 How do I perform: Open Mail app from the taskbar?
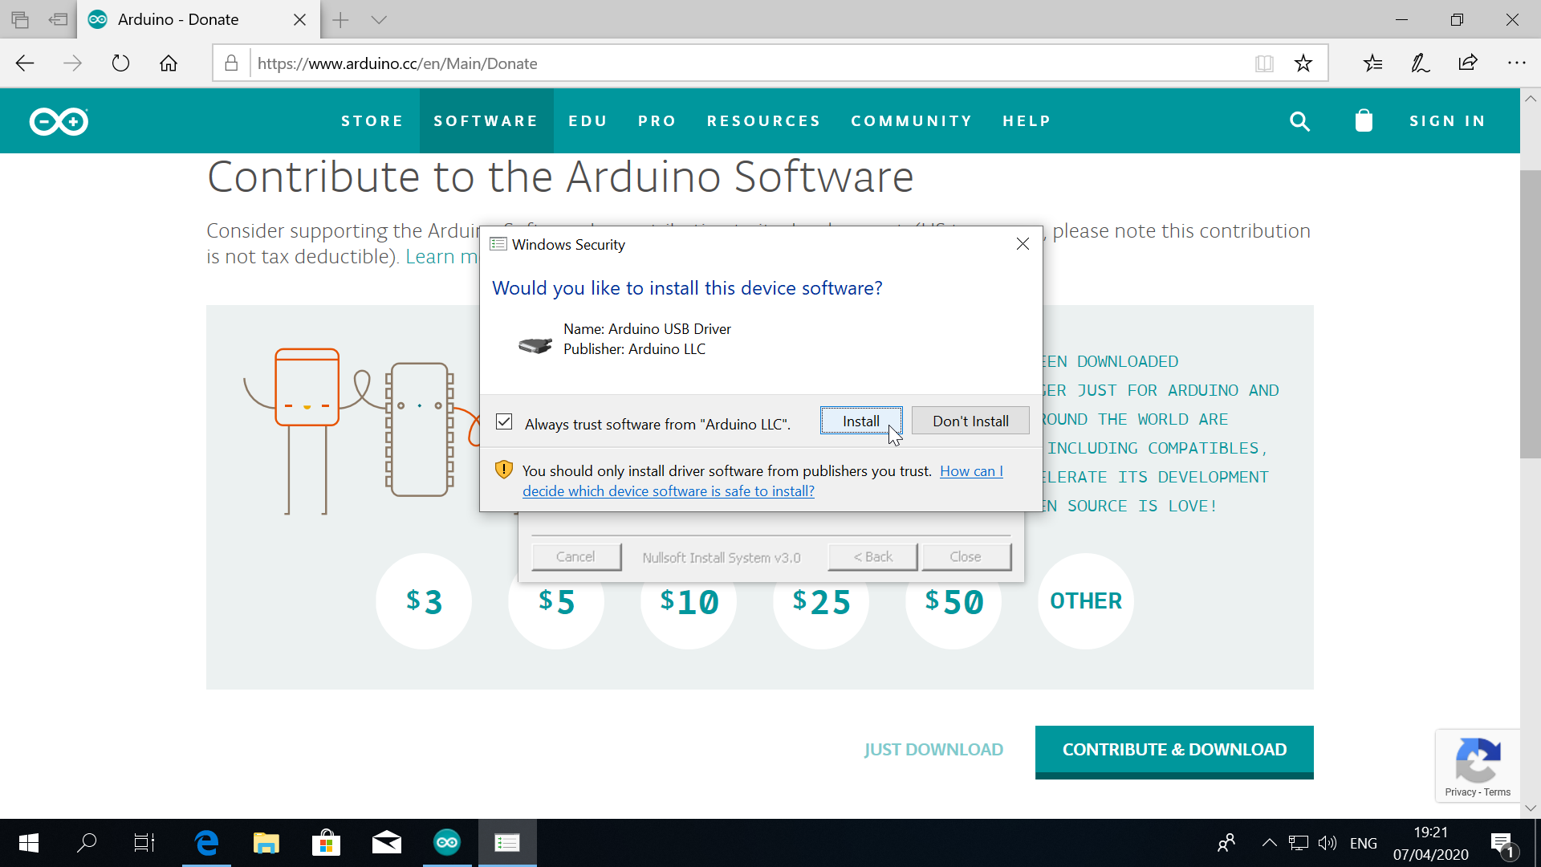click(x=387, y=843)
